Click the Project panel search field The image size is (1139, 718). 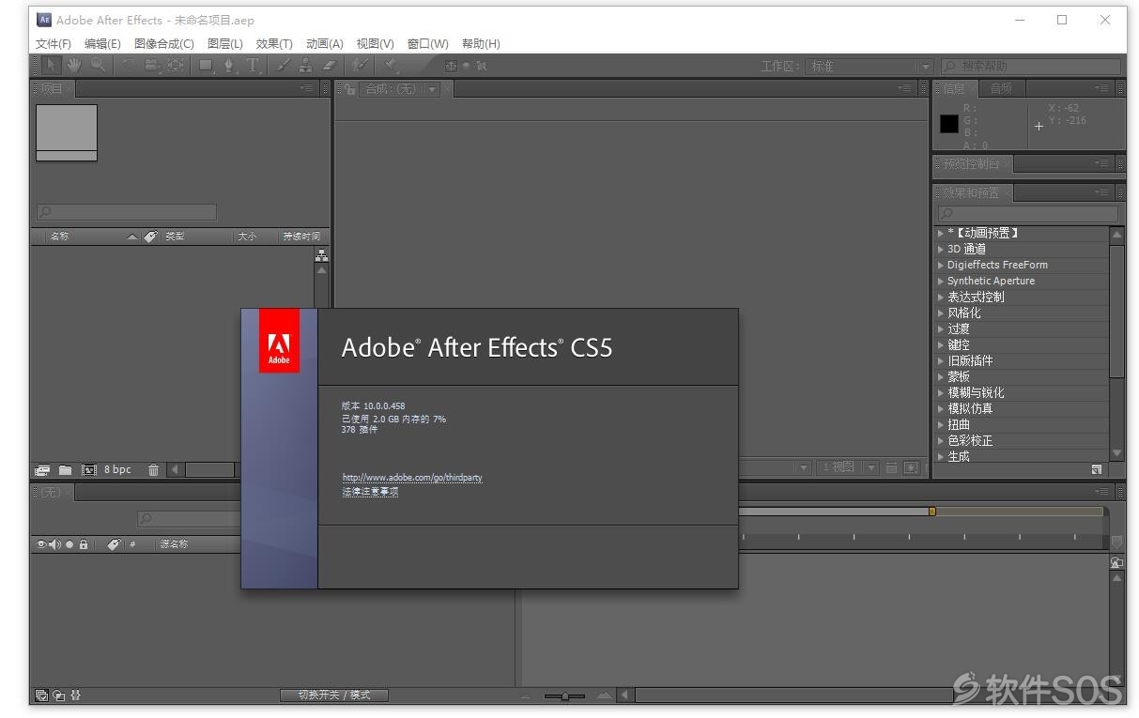click(126, 213)
